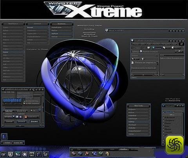
Task: Open the first menu in the results window menu bar
Action: pos(136,44)
